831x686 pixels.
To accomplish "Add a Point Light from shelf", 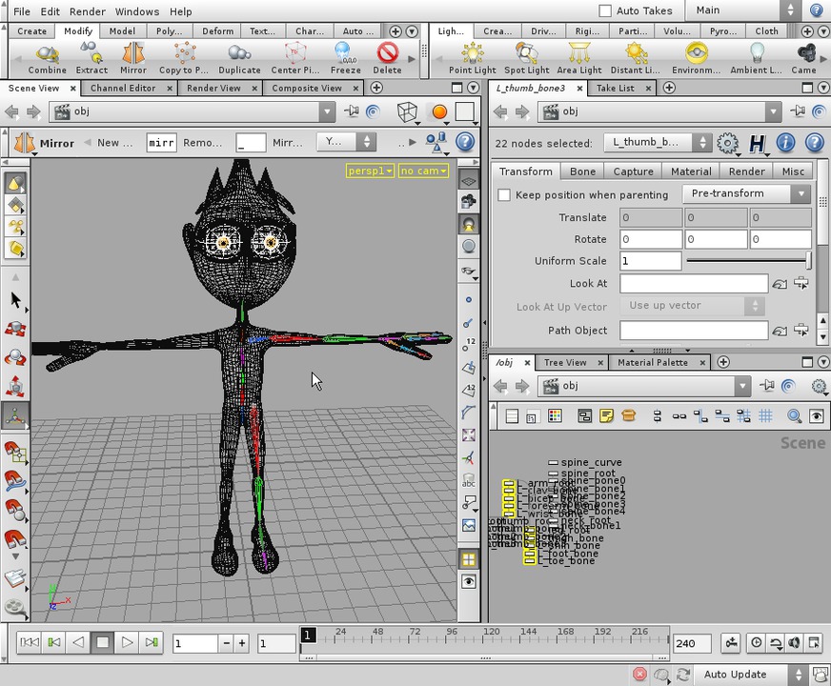I will click(472, 57).
